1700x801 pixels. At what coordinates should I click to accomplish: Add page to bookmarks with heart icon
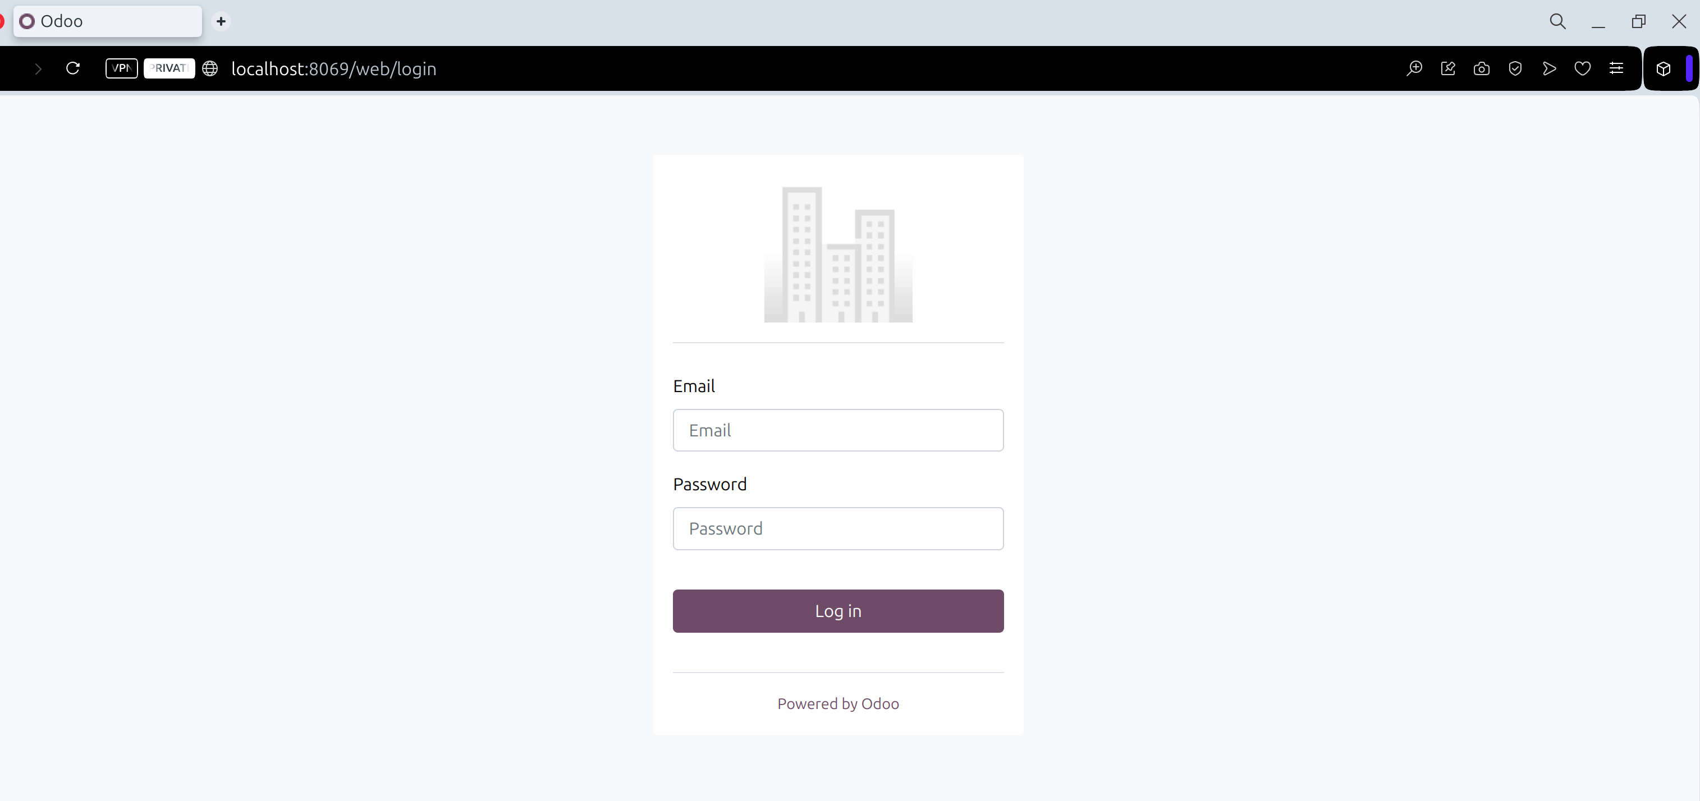click(1583, 68)
